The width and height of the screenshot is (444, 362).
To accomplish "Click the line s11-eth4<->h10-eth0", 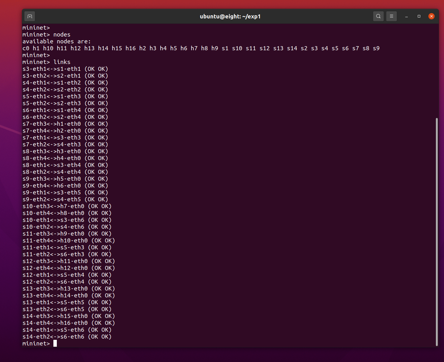I will (x=69, y=241).
